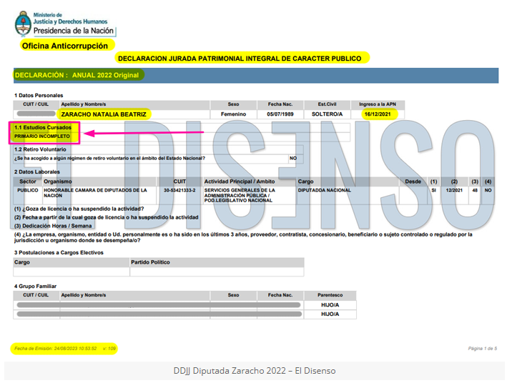Click the '2 Datos Laborales' section heading
522x388 pixels.
[x=37, y=171]
